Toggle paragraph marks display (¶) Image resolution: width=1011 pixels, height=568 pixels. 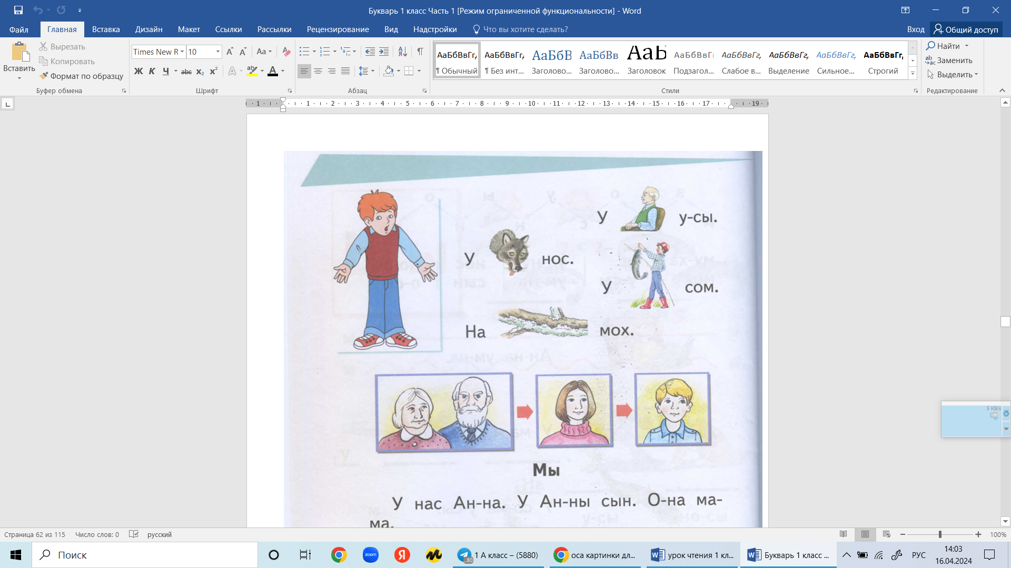click(x=420, y=52)
